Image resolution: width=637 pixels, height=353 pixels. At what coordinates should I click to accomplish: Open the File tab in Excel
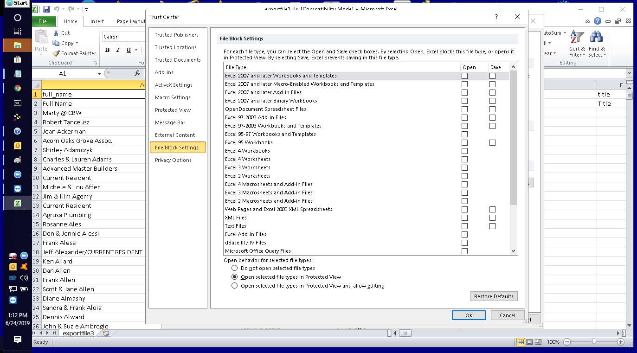(x=43, y=21)
